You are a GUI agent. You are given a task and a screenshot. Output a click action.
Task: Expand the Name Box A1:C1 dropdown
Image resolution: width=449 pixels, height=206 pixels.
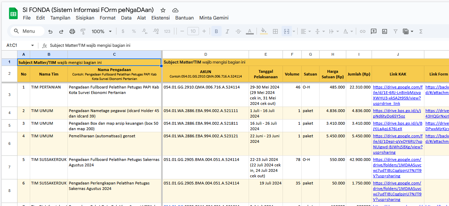pos(33,45)
